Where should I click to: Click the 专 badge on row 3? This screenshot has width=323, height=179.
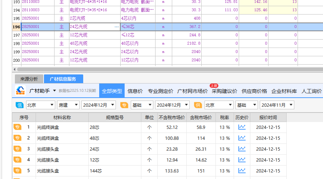tap(17, 149)
